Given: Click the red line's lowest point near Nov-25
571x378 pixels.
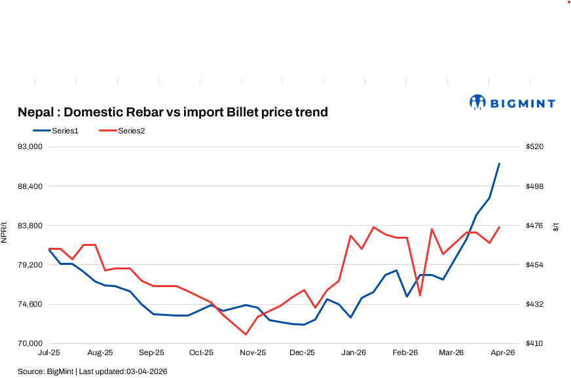Looking at the screenshot, I should [246, 334].
